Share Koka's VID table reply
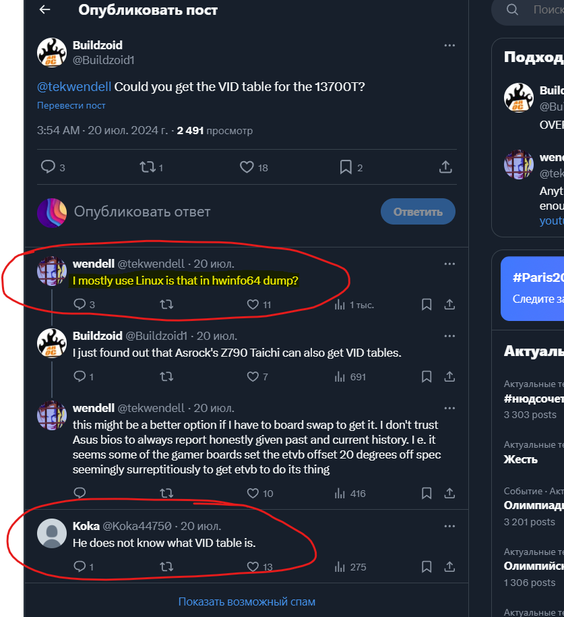The height and width of the screenshot is (617, 564). pyautogui.click(x=449, y=567)
